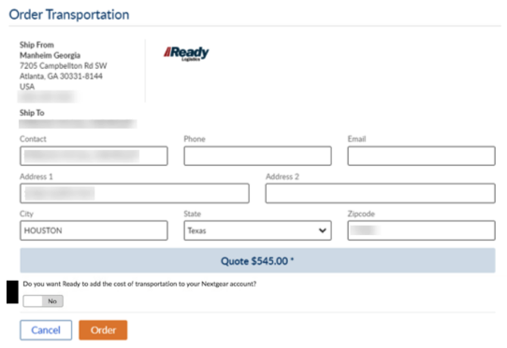This screenshot has height=348, width=507.
Task: Click the Ship To label
Action: point(32,113)
